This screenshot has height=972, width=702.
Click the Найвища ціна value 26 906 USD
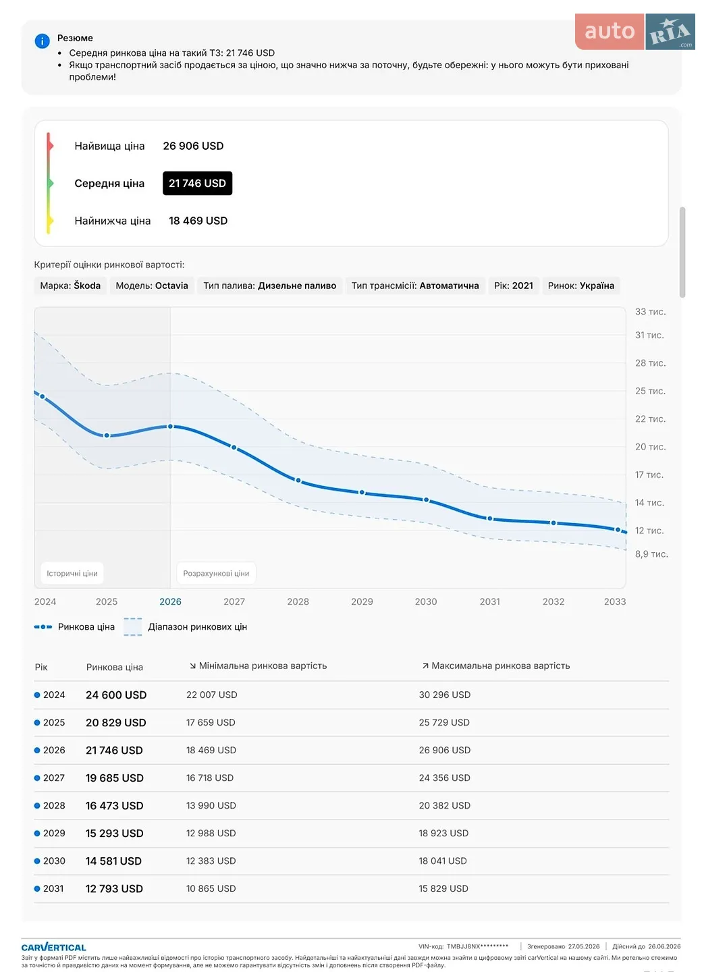point(193,146)
